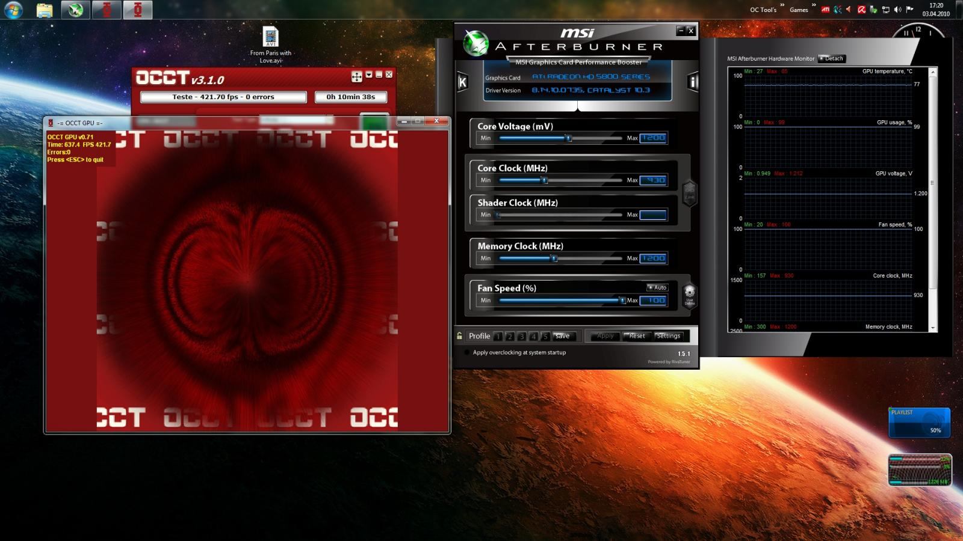Open the OCCT dropdown arrow menu

point(369,75)
